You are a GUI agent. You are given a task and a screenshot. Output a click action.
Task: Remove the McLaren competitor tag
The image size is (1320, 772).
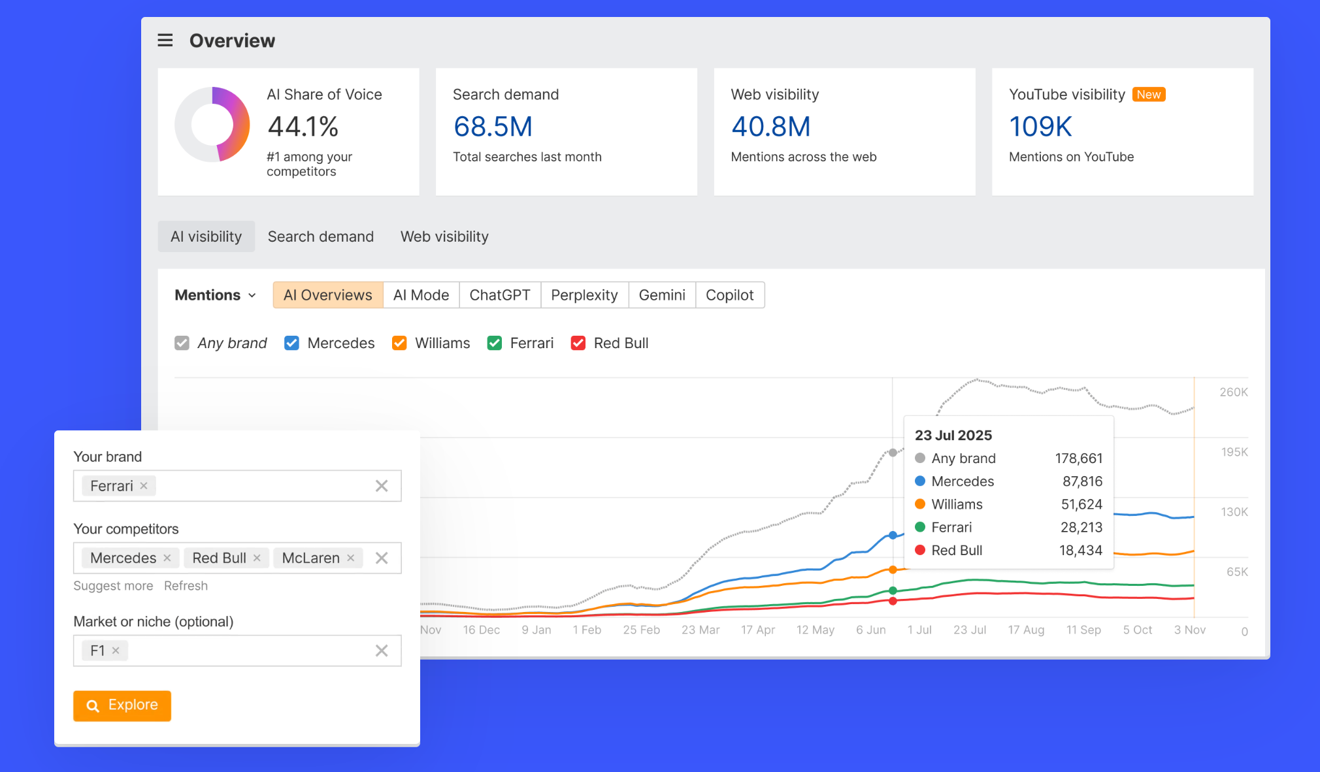(351, 558)
